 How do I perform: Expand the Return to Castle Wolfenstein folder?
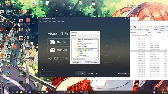pos(75,39)
